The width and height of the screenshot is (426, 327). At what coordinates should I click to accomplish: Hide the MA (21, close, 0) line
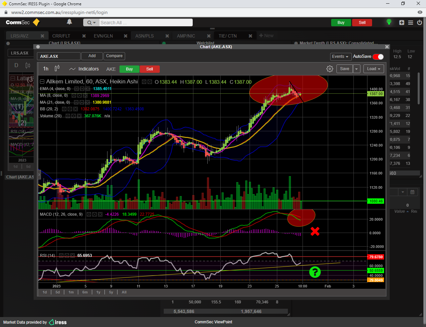(x=76, y=102)
